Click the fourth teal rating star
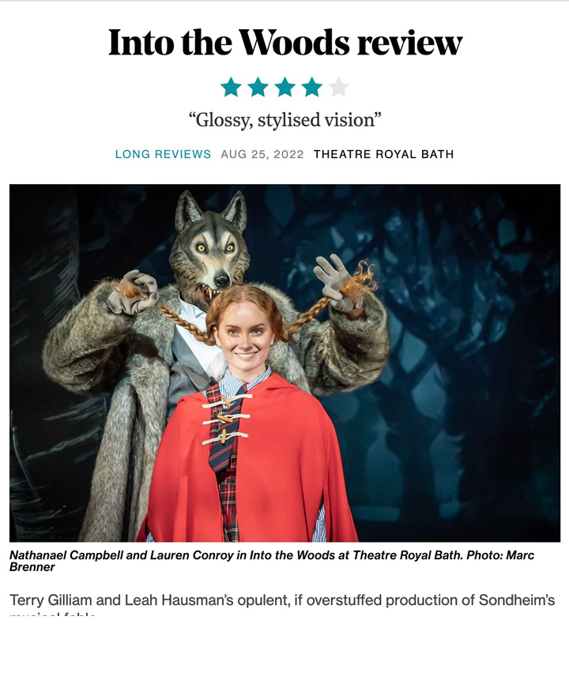This screenshot has width=569, height=684. pos(312,87)
